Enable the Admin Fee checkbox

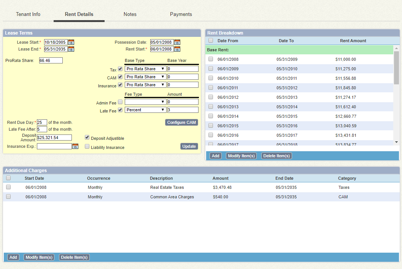tap(120, 102)
